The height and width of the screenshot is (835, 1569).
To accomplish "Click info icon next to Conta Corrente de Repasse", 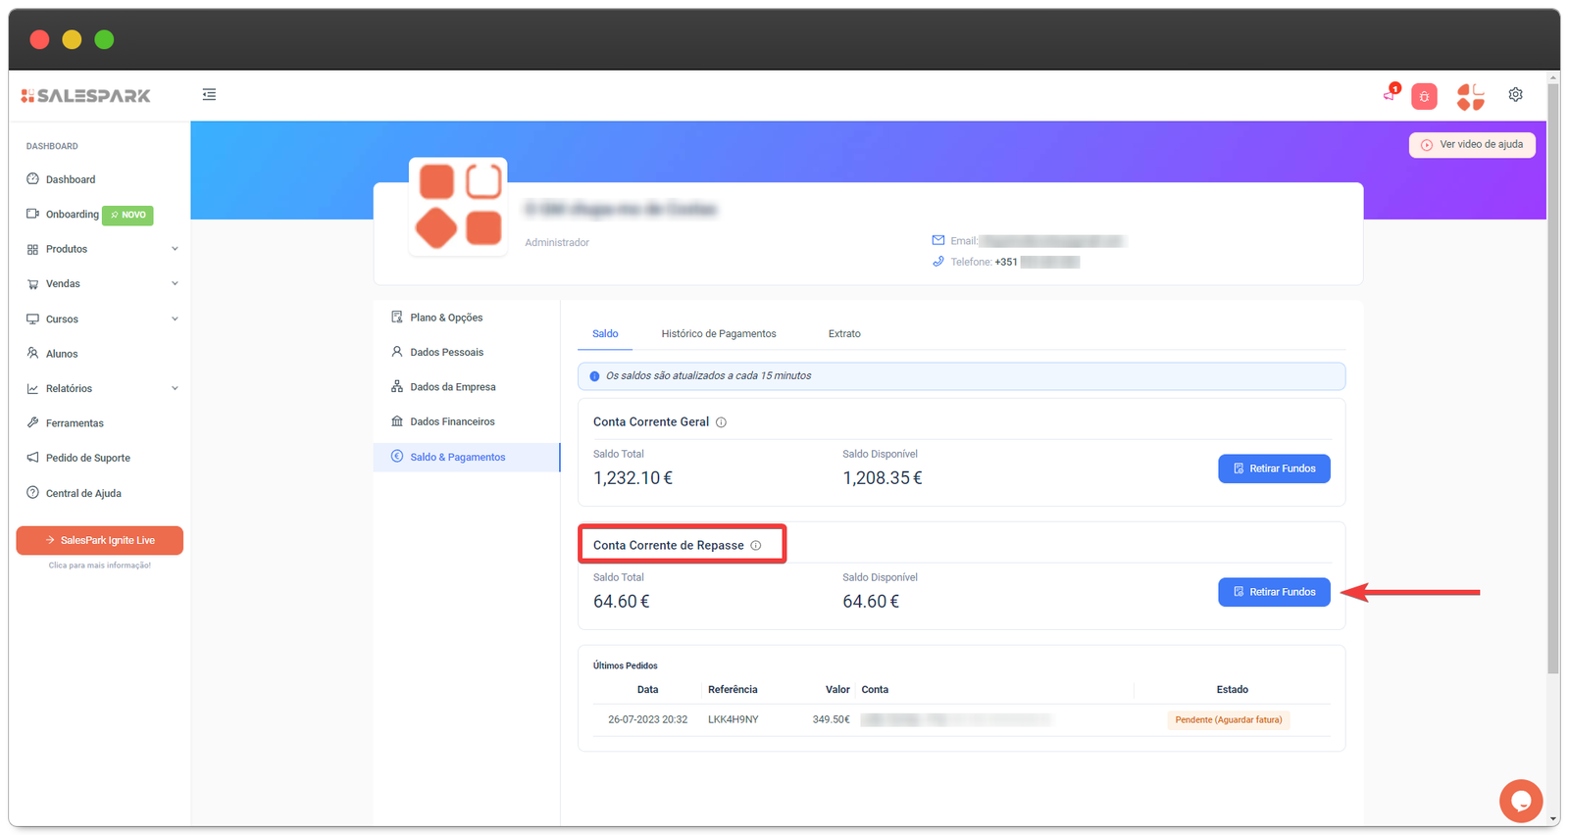I will 756,546.
